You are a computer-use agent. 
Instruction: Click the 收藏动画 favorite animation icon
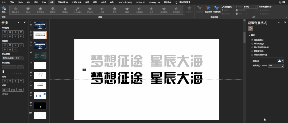pyautogui.click(x=217, y=8)
